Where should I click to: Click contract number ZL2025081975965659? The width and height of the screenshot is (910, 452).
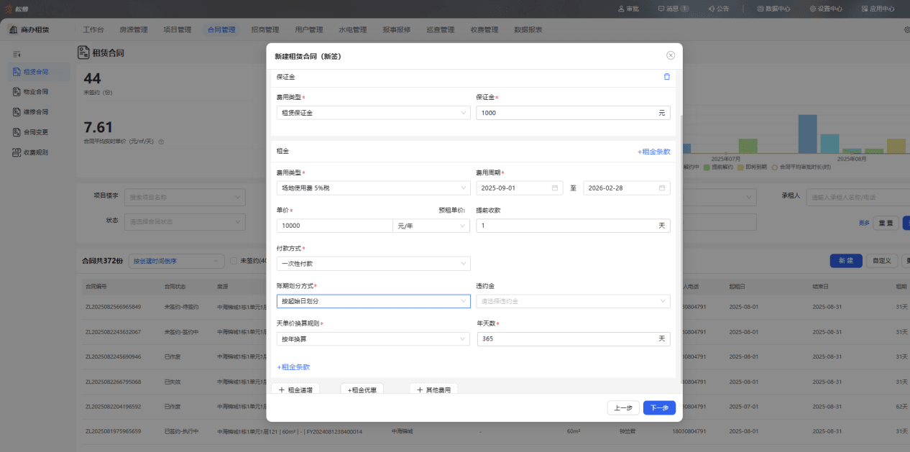pos(113,432)
